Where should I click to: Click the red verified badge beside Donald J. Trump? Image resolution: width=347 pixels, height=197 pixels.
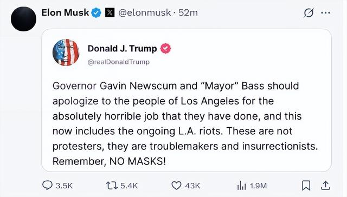[165, 49]
